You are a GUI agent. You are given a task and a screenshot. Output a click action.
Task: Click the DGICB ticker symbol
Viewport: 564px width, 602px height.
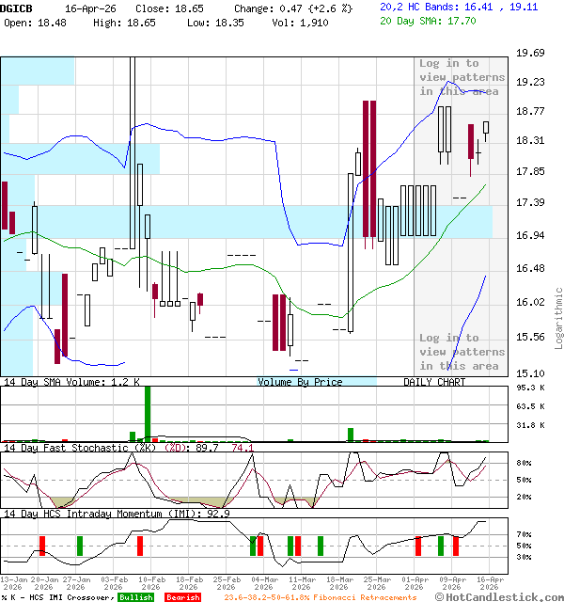[17, 8]
